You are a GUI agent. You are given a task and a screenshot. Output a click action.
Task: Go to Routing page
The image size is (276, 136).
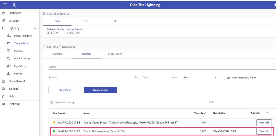(18, 51)
